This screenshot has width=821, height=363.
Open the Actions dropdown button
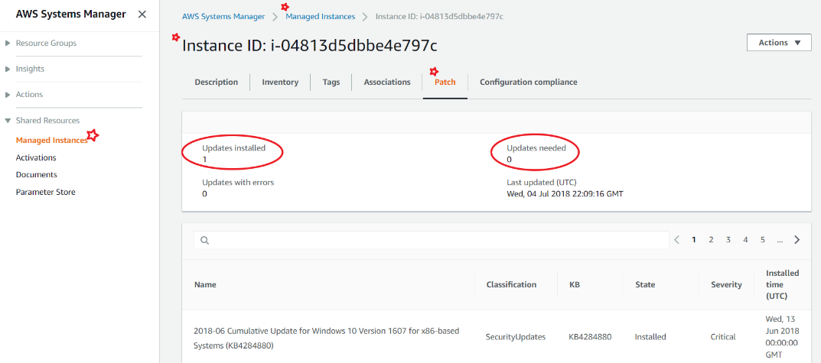[779, 42]
